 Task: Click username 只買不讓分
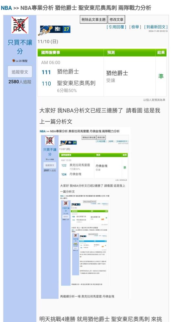[20, 47]
